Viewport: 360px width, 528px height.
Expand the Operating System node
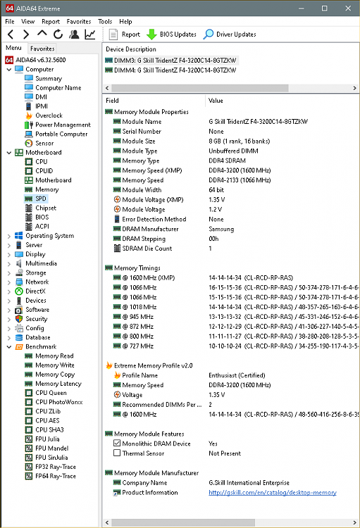pos(9,236)
